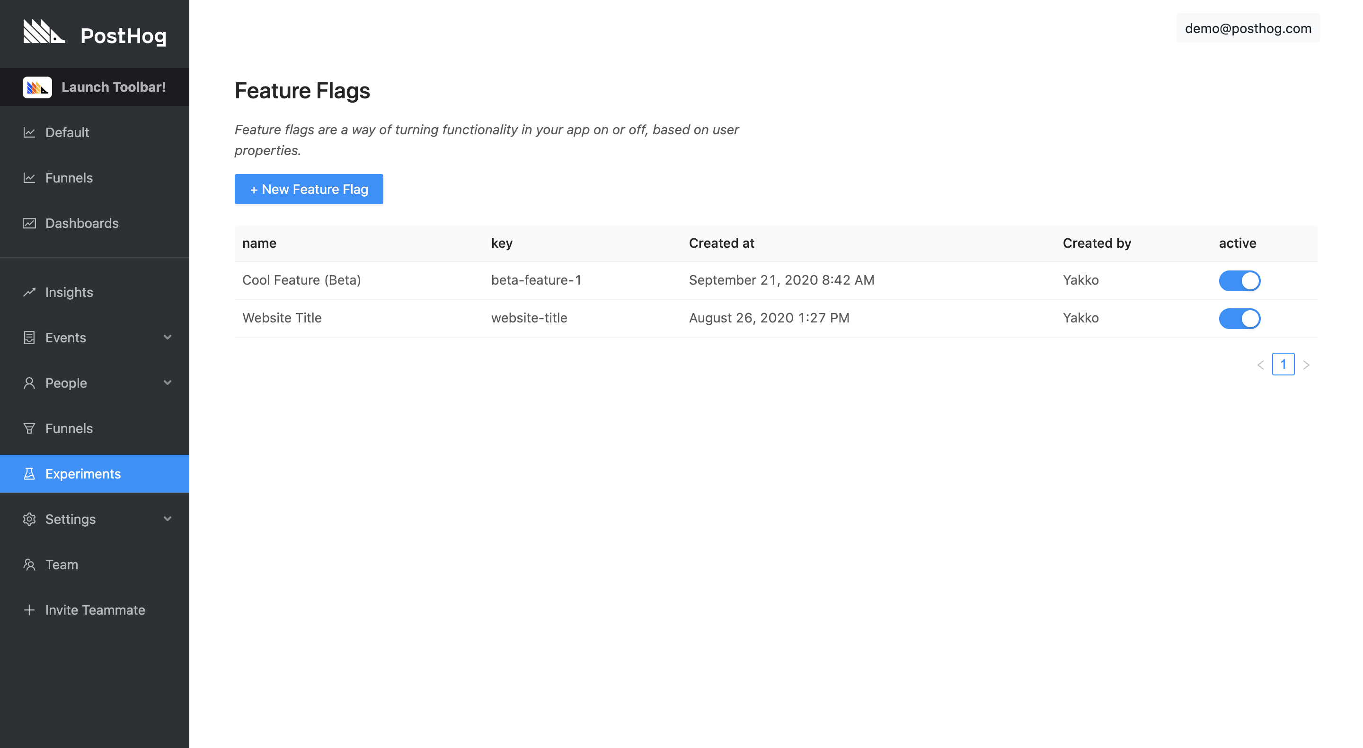Select the Funnels filter icon
Screen dimensions: 1363x748
[30, 428]
